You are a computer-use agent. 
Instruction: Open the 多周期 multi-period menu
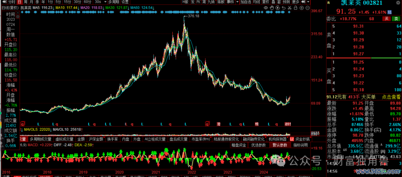click(x=114, y=2)
